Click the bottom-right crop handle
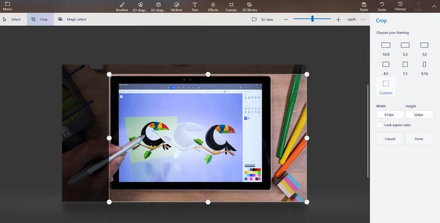This screenshot has width=440, height=223. click(x=307, y=202)
